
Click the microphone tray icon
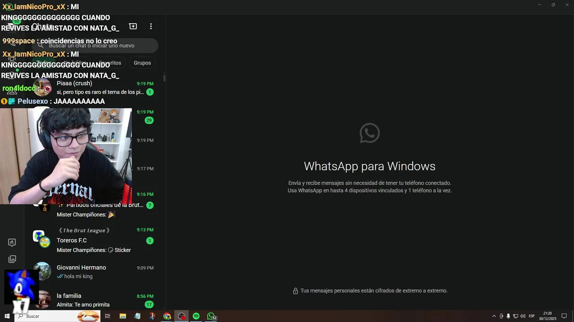click(x=508, y=316)
